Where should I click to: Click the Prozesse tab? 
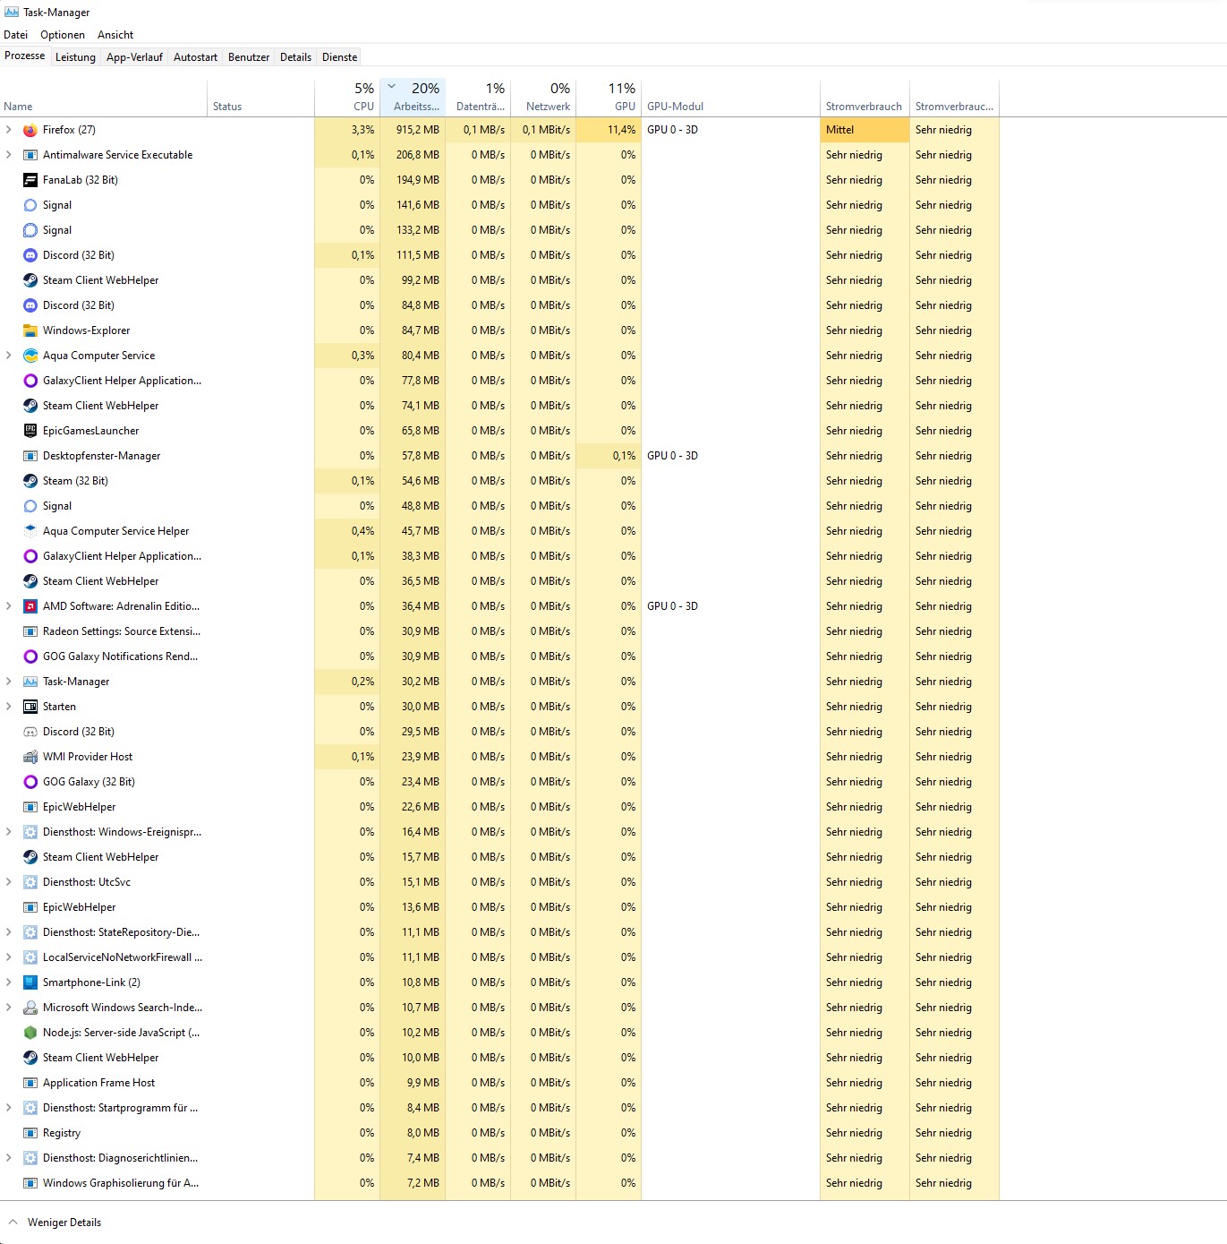click(x=25, y=56)
